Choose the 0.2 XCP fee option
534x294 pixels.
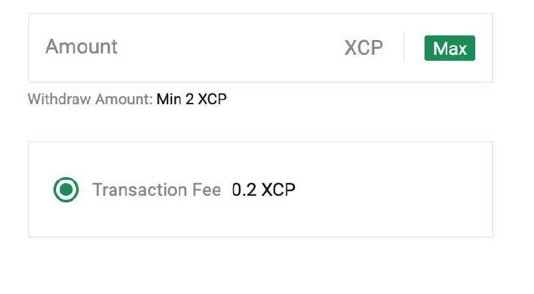(66, 190)
